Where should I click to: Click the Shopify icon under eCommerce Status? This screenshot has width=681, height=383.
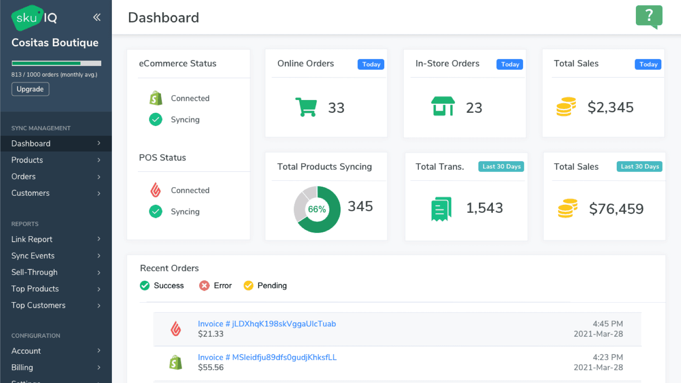pyautogui.click(x=156, y=98)
